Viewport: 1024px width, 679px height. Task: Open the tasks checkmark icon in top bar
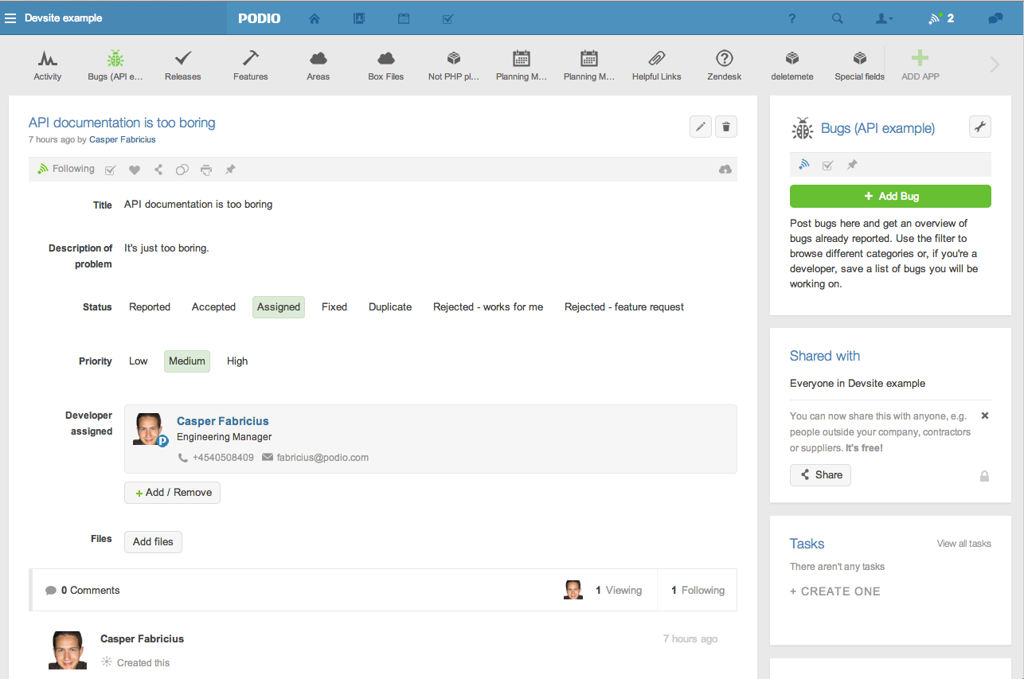click(x=448, y=18)
